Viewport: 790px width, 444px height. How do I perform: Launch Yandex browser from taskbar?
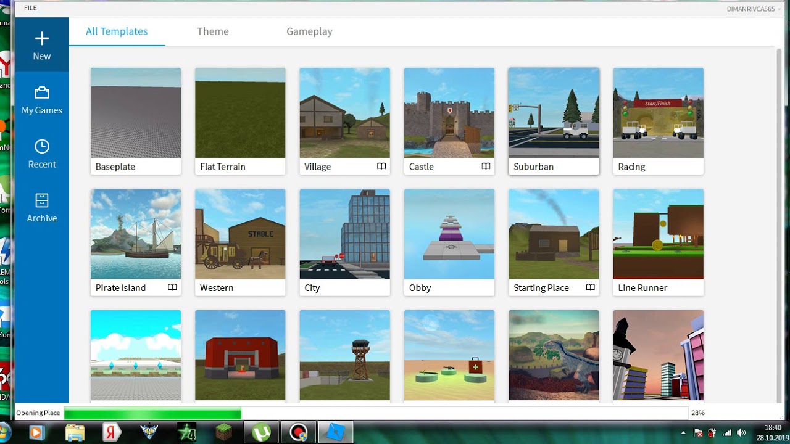111,432
